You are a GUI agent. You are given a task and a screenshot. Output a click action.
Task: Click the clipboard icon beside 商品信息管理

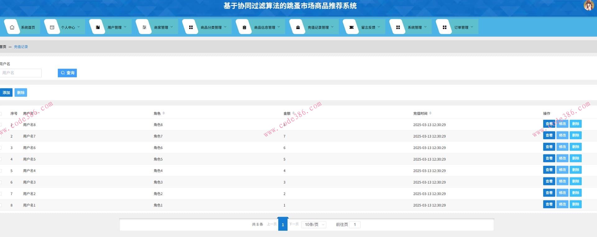[x=244, y=27]
